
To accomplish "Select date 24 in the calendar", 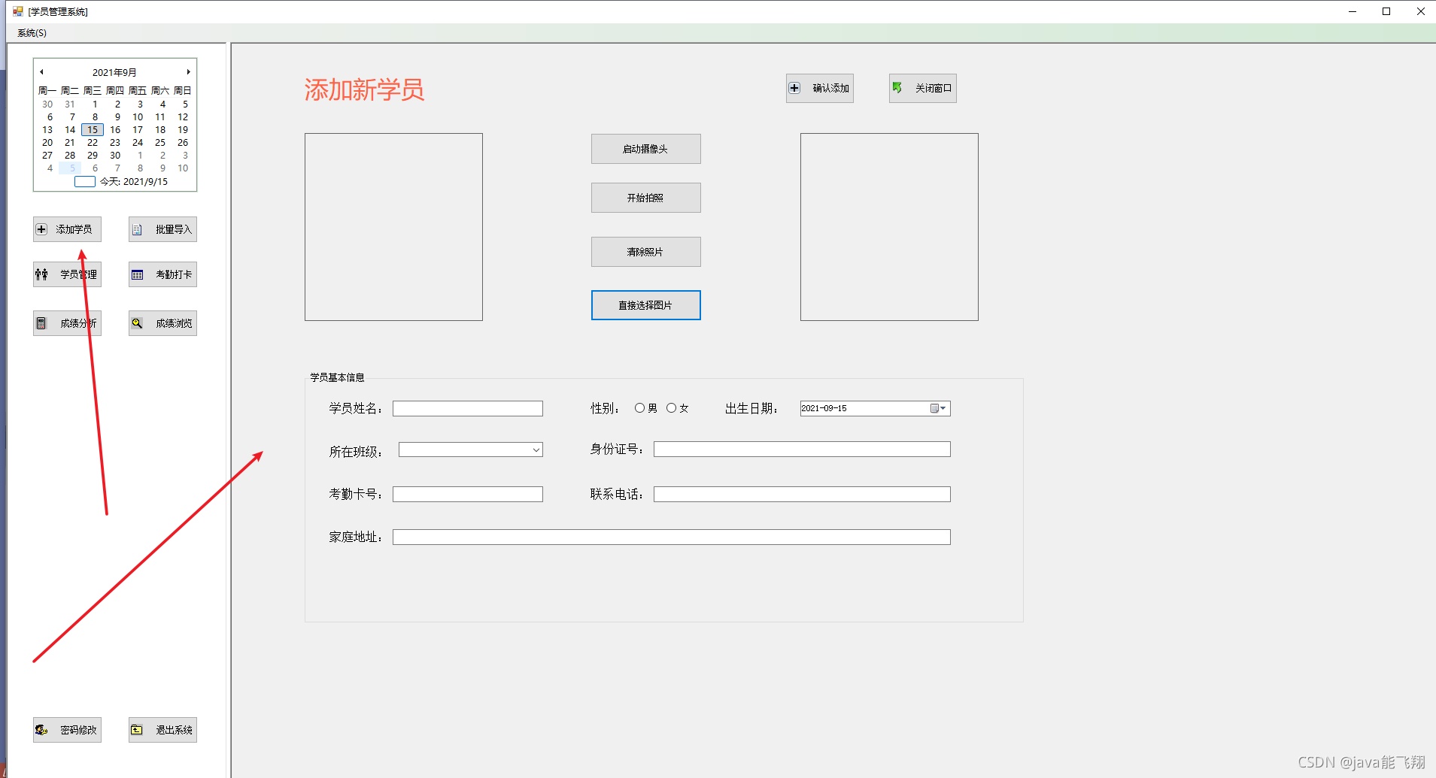I will tap(138, 143).
